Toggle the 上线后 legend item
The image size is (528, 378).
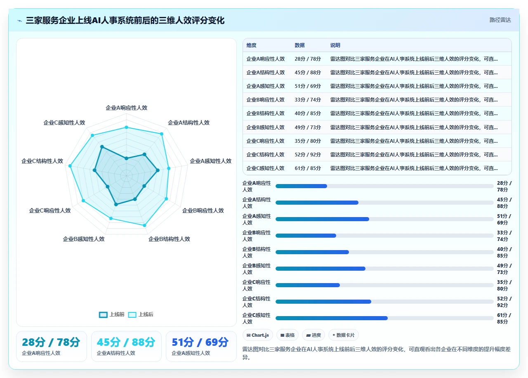tap(141, 314)
